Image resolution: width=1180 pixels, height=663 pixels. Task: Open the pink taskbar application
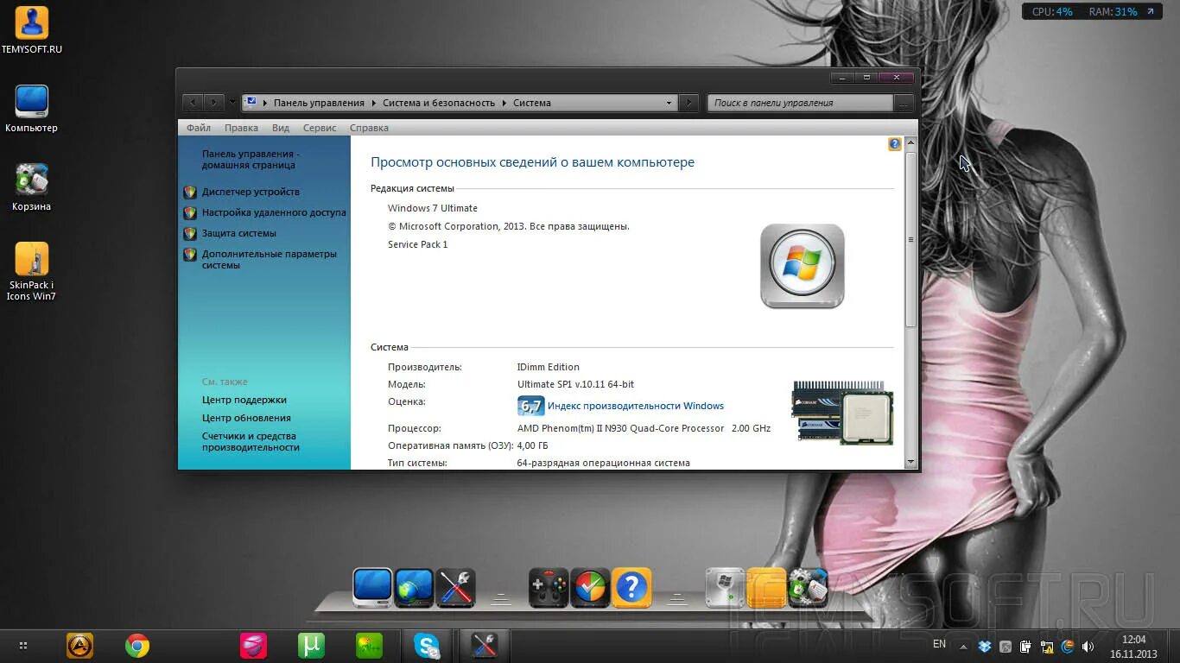tap(253, 646)
